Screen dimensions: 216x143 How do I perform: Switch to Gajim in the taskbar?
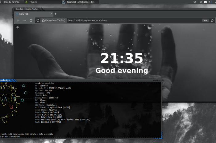pyautogui.click(x=34, y=2)
